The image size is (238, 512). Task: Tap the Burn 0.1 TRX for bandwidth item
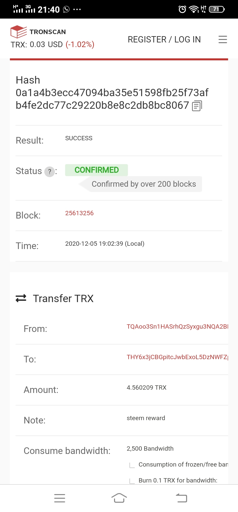(x=178, y=480)
